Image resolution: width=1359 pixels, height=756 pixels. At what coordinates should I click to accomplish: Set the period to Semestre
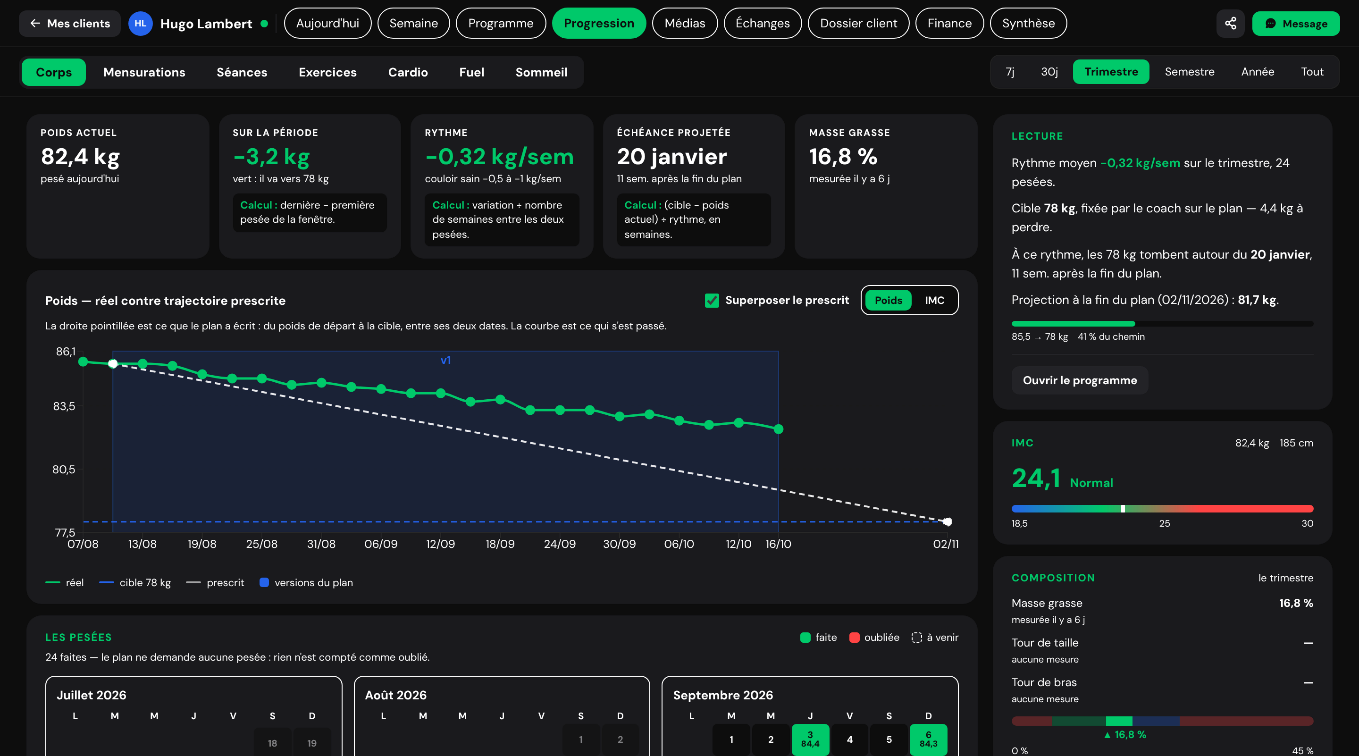point(1189,72)
